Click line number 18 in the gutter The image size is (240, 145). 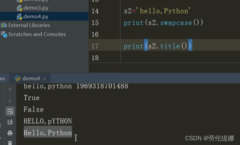coord(95,58)
